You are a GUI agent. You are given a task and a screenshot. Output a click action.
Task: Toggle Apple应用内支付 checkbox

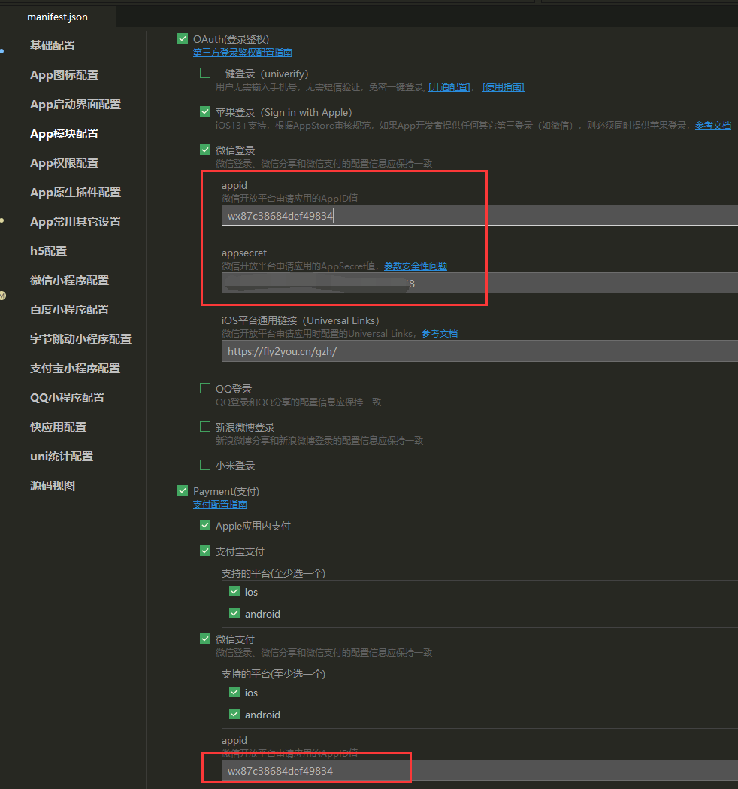[205, 525]
